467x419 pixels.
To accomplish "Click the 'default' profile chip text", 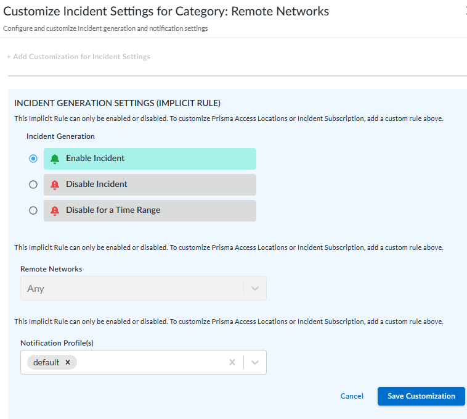I will tap(46, 362).
